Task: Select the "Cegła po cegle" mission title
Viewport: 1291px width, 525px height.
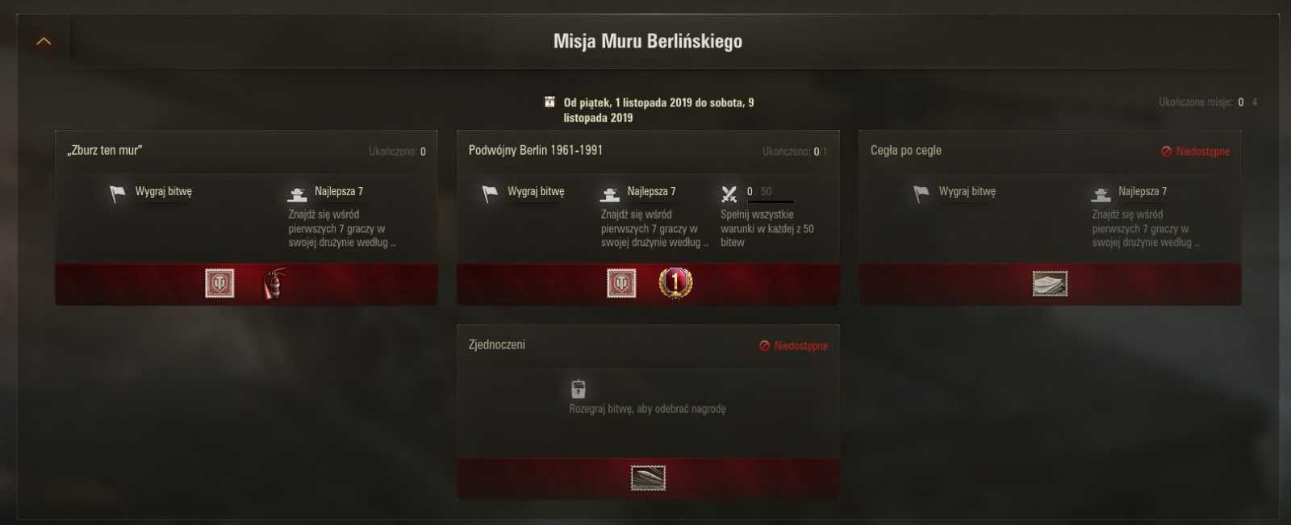Action: (x=906, y=150)
